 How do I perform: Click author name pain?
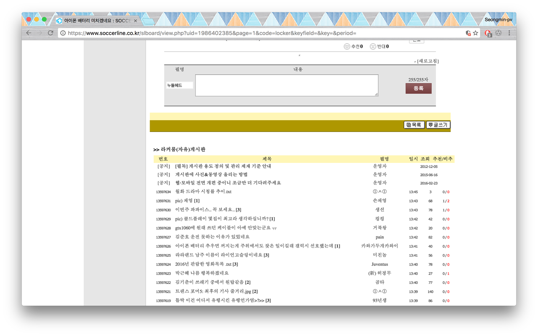tap(380, 237)
